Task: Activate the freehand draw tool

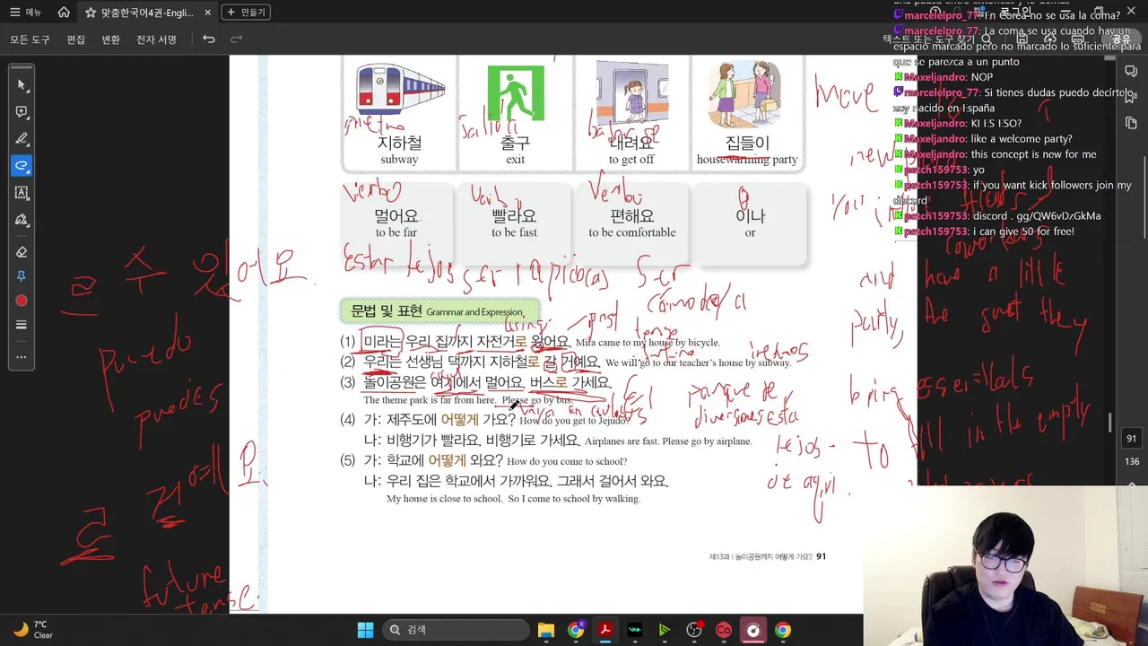Action: [x=22, y=166]
